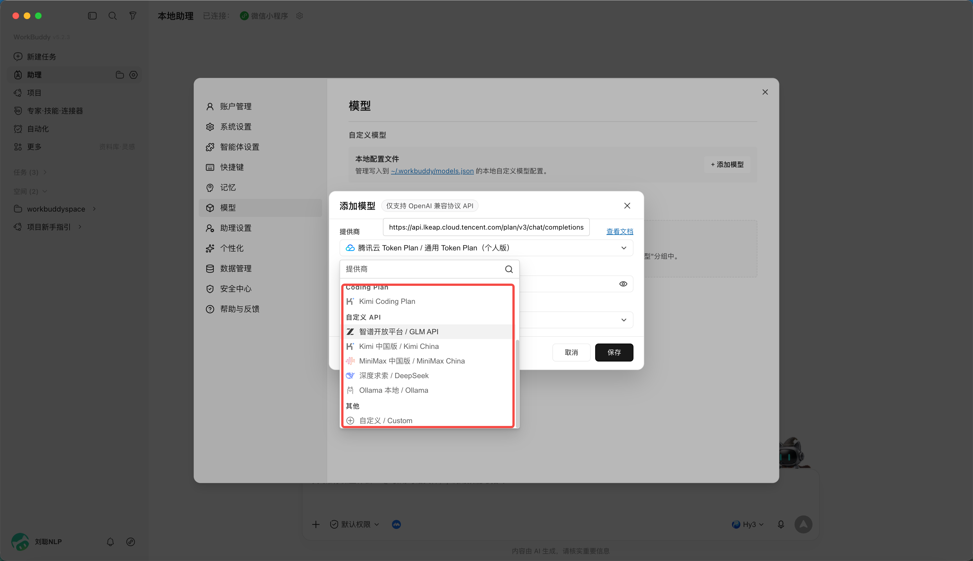Select Kimi Coding Plan provider
Image resolution: width=973 pixels, height=561 pixels.
point(428,301)
